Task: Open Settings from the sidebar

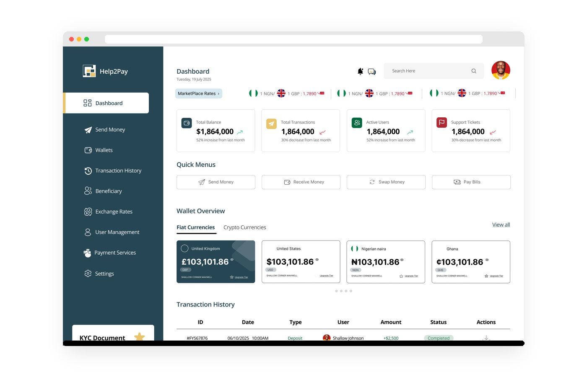Action: (99, 274)
